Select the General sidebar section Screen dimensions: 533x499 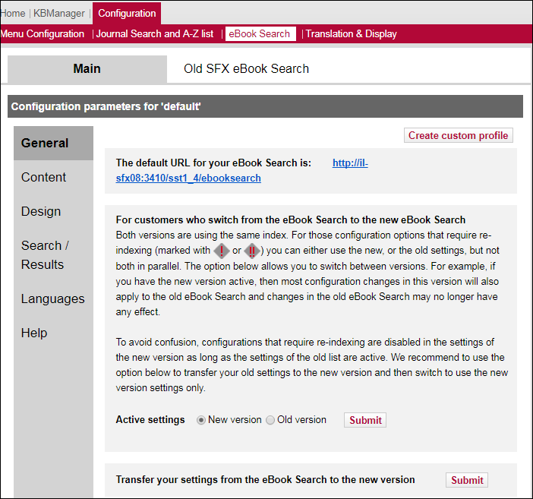click(53, 144)
